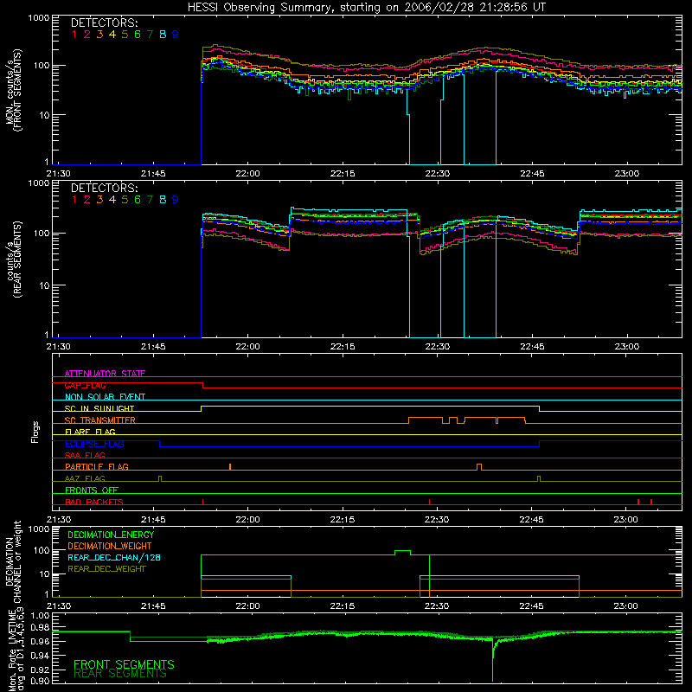Click the 'DECIMATION CHANNEL or weight' axis label
The image size is (692, 692).
[13, 561]
